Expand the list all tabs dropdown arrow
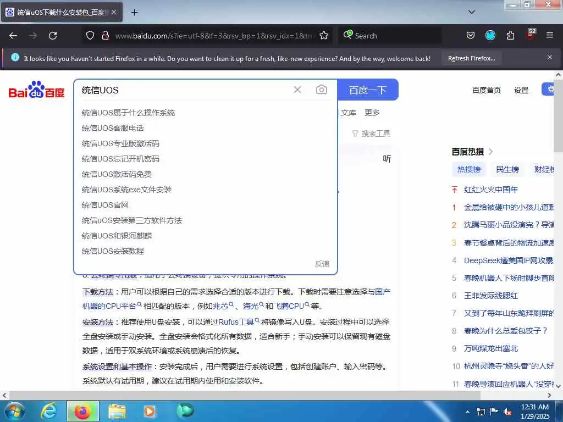The image size is (563, 422). pyautogui.click(x=472, y=12)
